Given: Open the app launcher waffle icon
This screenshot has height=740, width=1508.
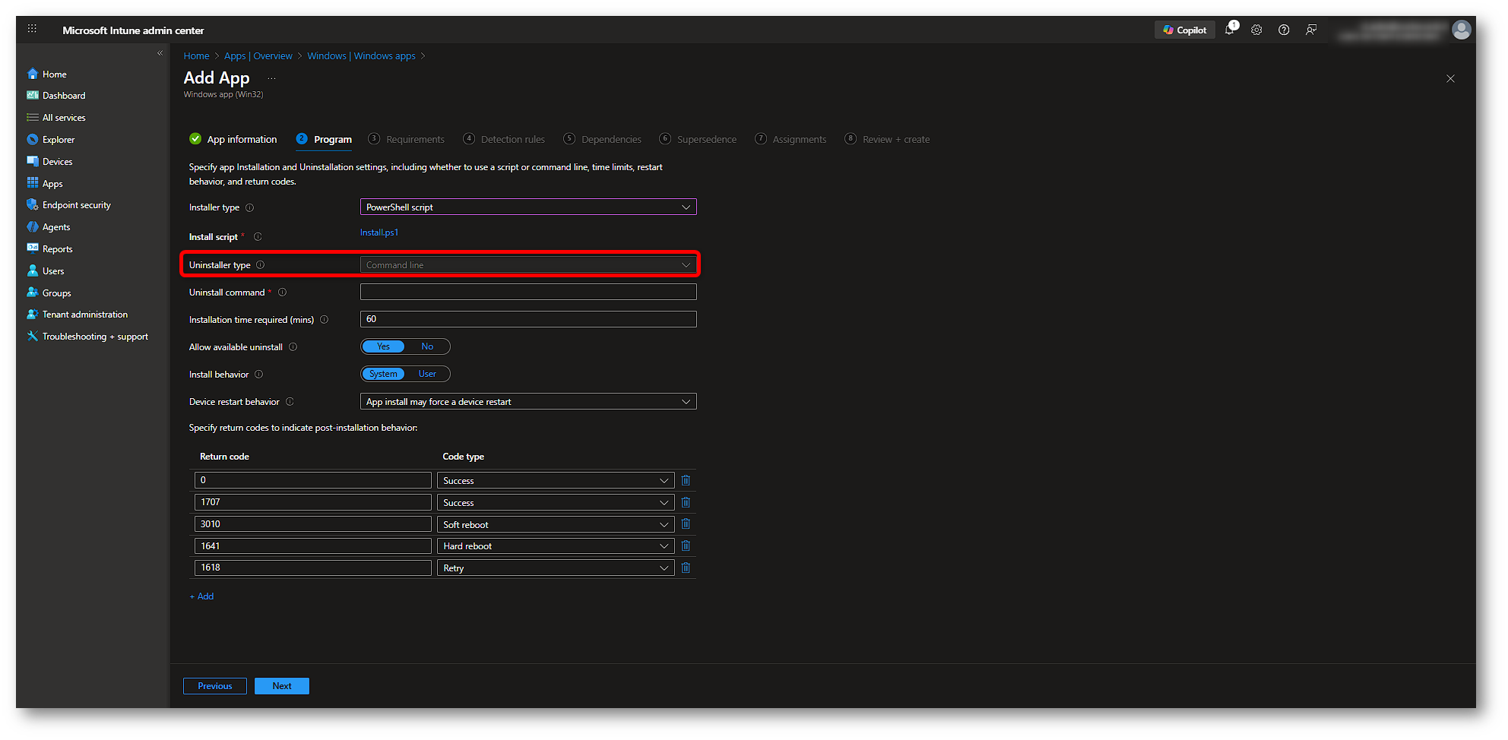Looking at the screenshot, I should click(x=32, y=29).
